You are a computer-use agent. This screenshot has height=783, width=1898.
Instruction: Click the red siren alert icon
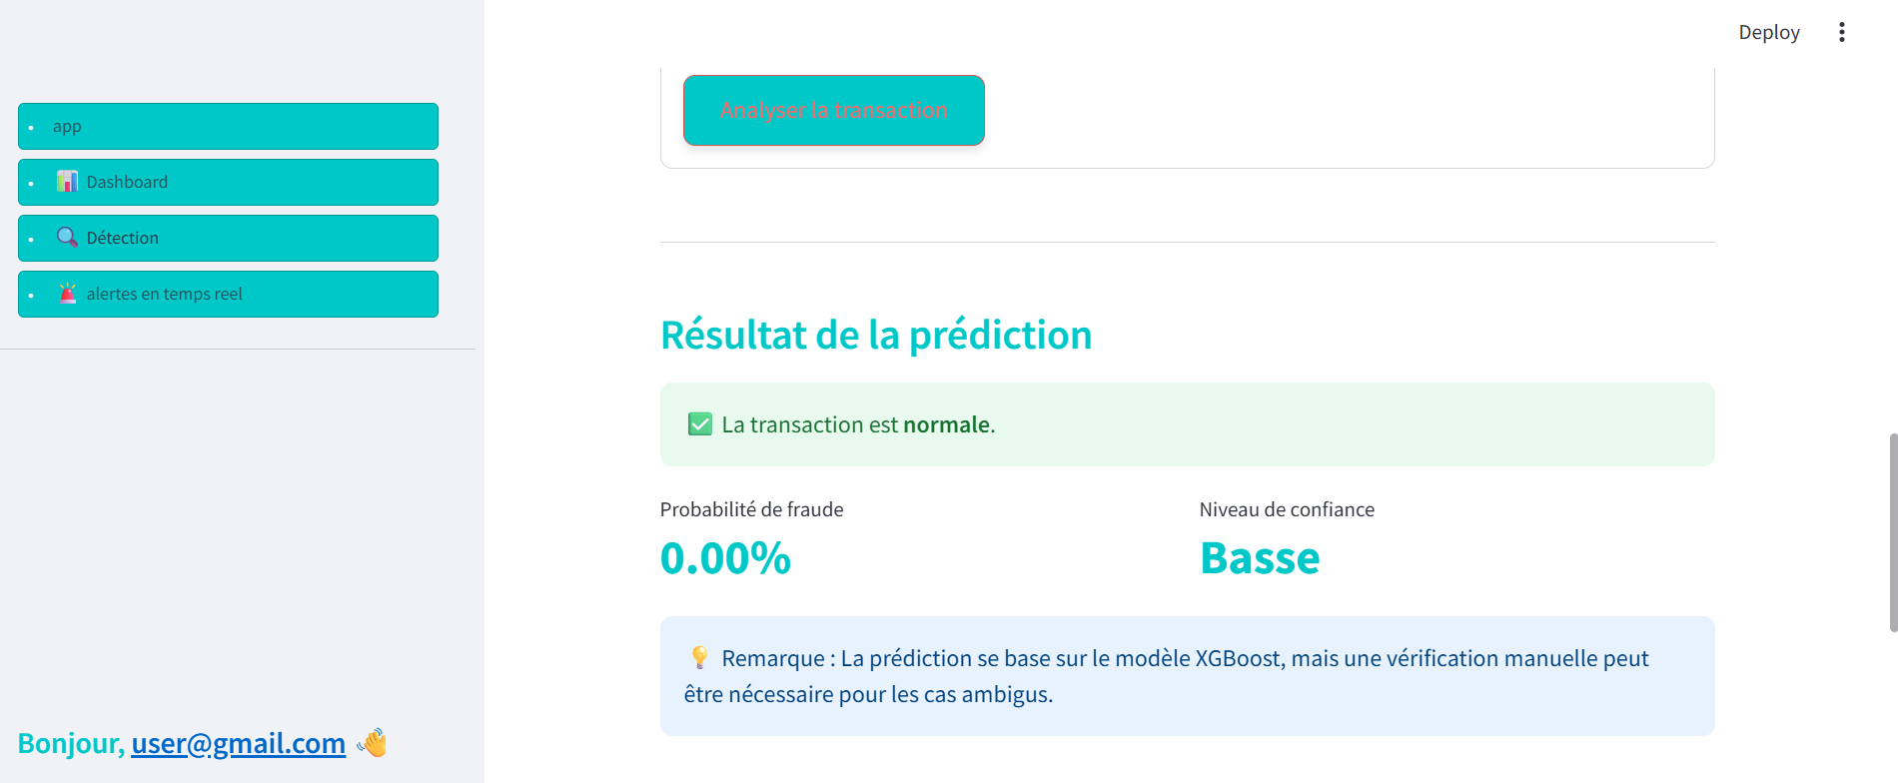[67, 294]
